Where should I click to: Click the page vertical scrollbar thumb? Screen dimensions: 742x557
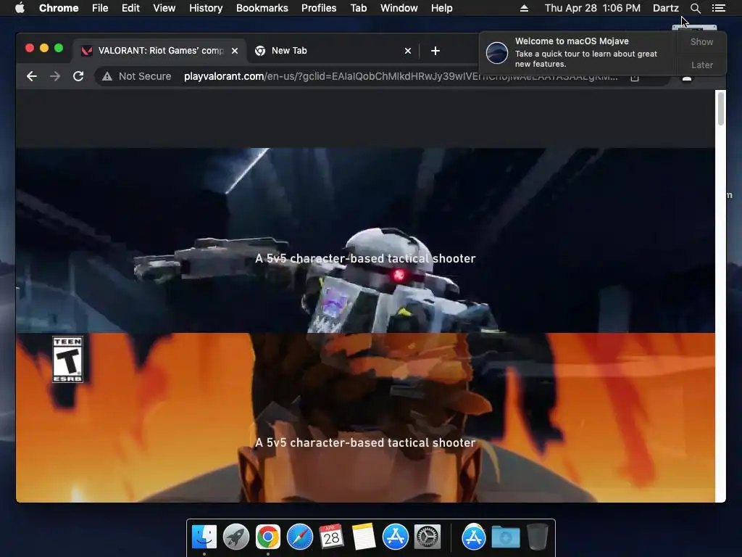pyautogui.click(x=721, y=109)
